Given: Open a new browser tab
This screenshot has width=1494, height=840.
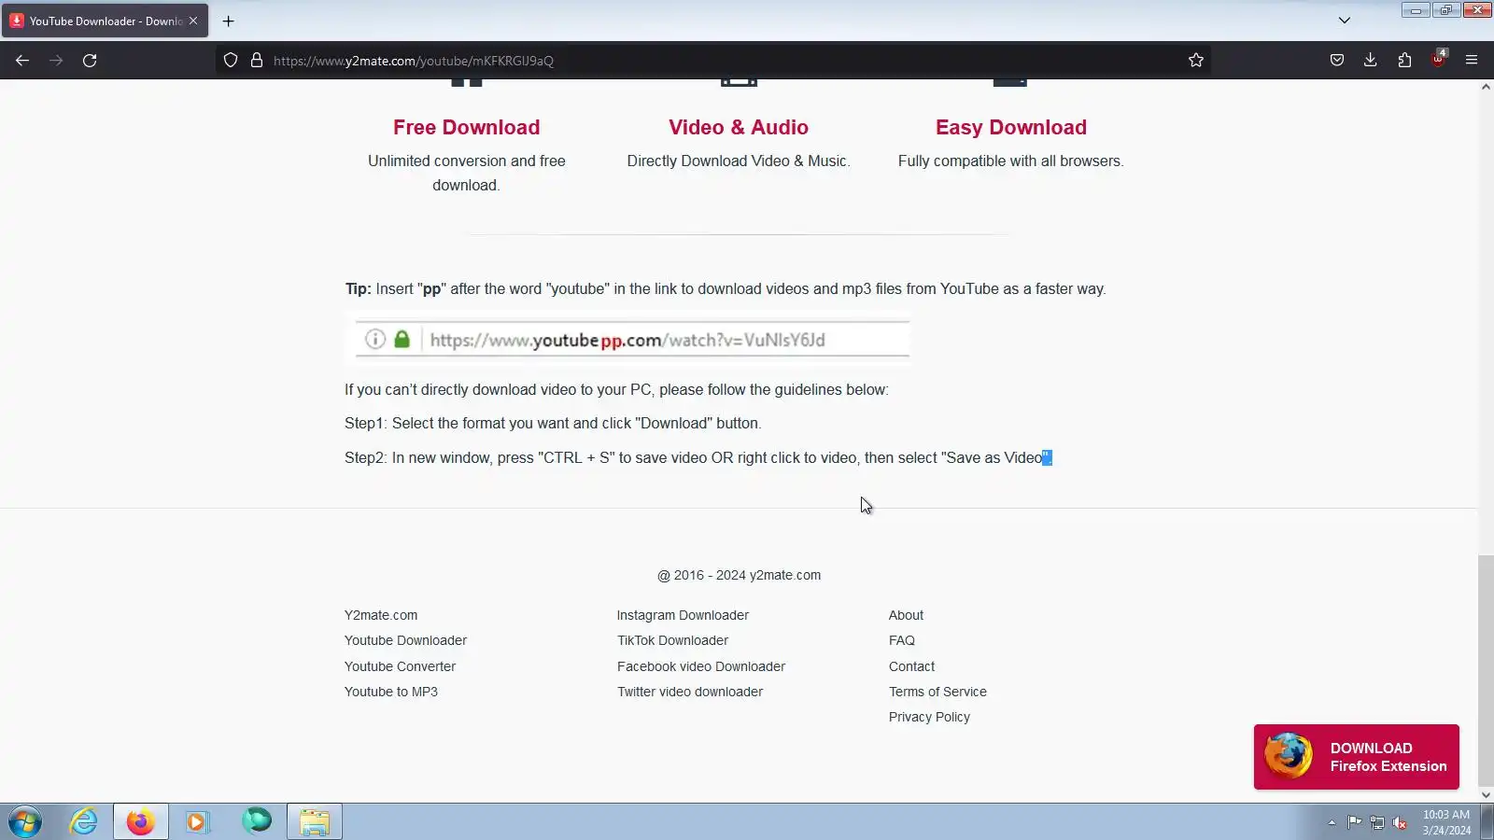Looking at the screenshot, I should pyautogui.click(x=229, y=21).
